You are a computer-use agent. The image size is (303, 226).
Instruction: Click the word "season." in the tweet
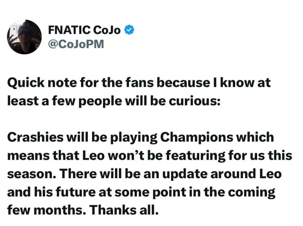(x=32, y=174)
